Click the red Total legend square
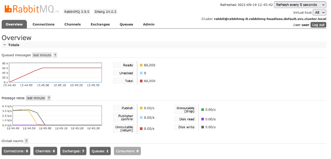This screenshot has height=159, width=331. pyautogui.click(x=141, y=81)
